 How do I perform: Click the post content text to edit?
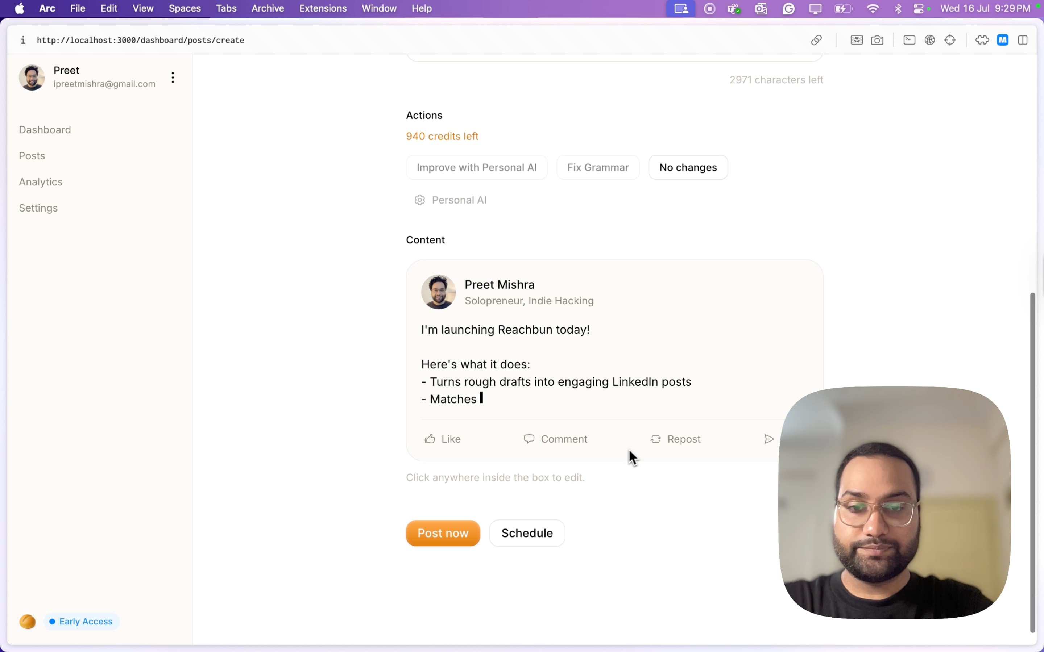point(556,364)
